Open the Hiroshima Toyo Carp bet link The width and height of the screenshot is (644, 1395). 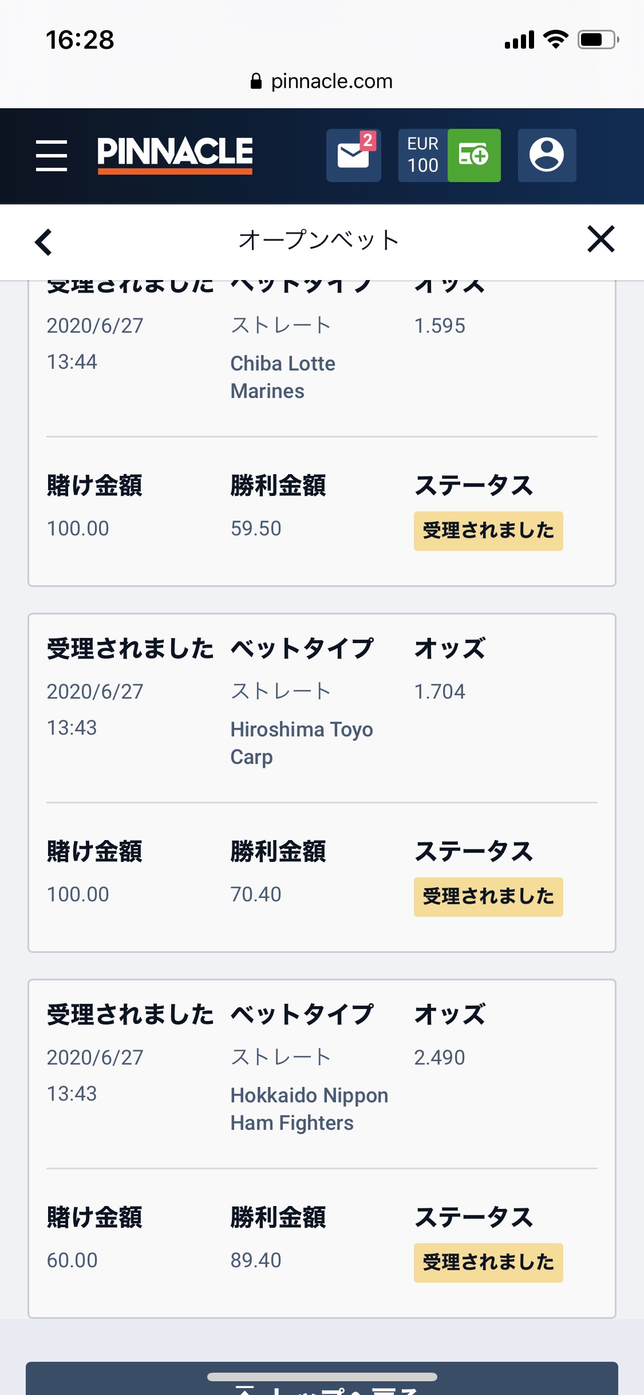click(x=301, y=743)
